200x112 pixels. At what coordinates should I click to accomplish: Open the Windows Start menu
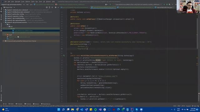(x=59, y=110)
